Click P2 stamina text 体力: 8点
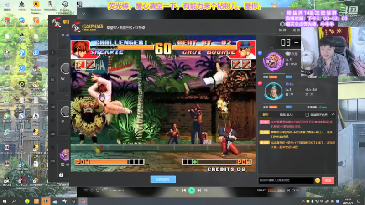 click(x=311, y=89)
